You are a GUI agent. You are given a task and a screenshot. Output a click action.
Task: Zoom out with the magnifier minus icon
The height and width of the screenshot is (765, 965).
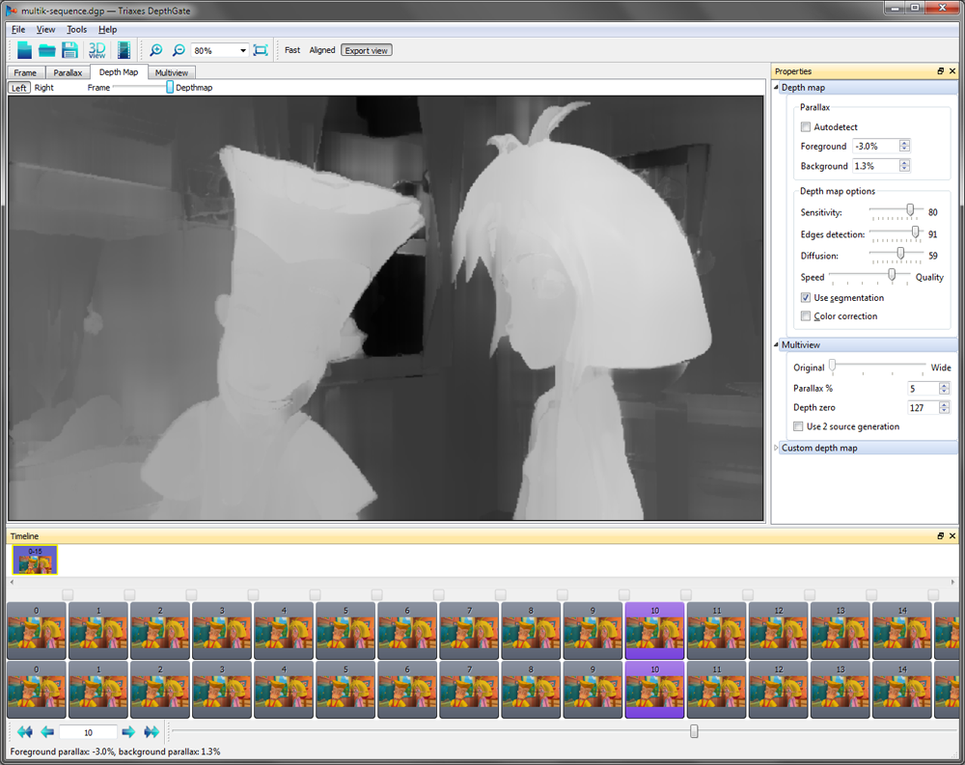tap(179, 50)
